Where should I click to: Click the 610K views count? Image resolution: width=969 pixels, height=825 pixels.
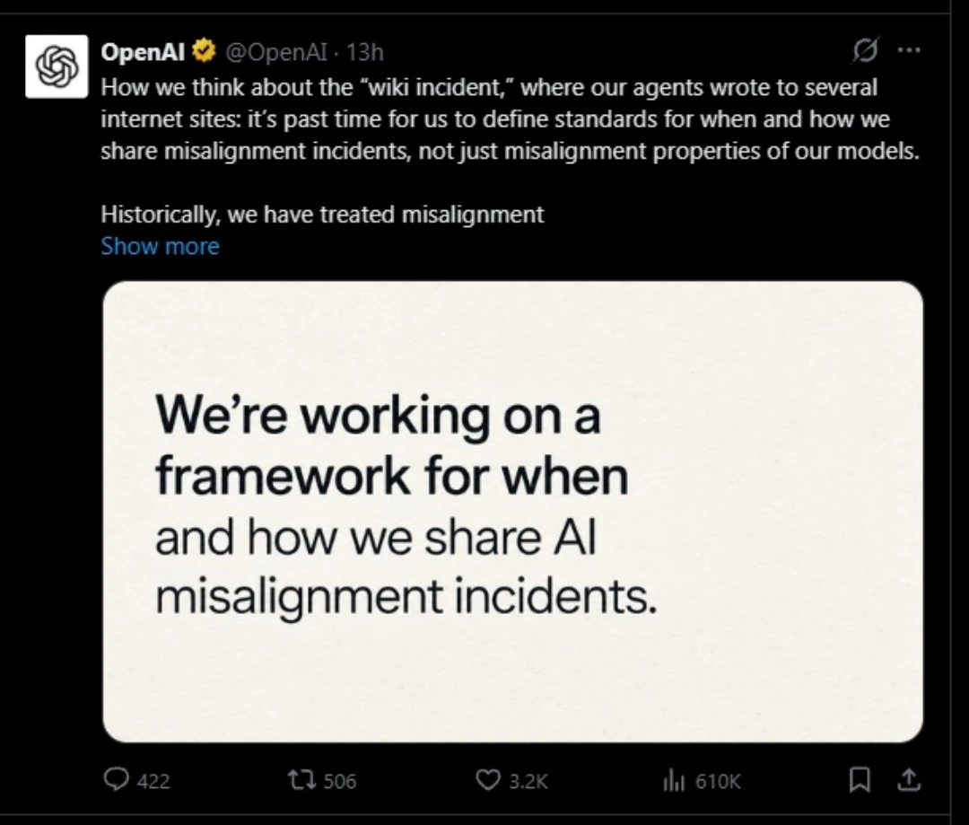click(x=718, y=781)
